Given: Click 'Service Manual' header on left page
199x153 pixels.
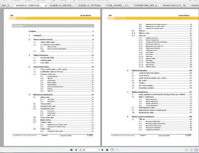Looking at the screenshot, I should tap(86, 16).
